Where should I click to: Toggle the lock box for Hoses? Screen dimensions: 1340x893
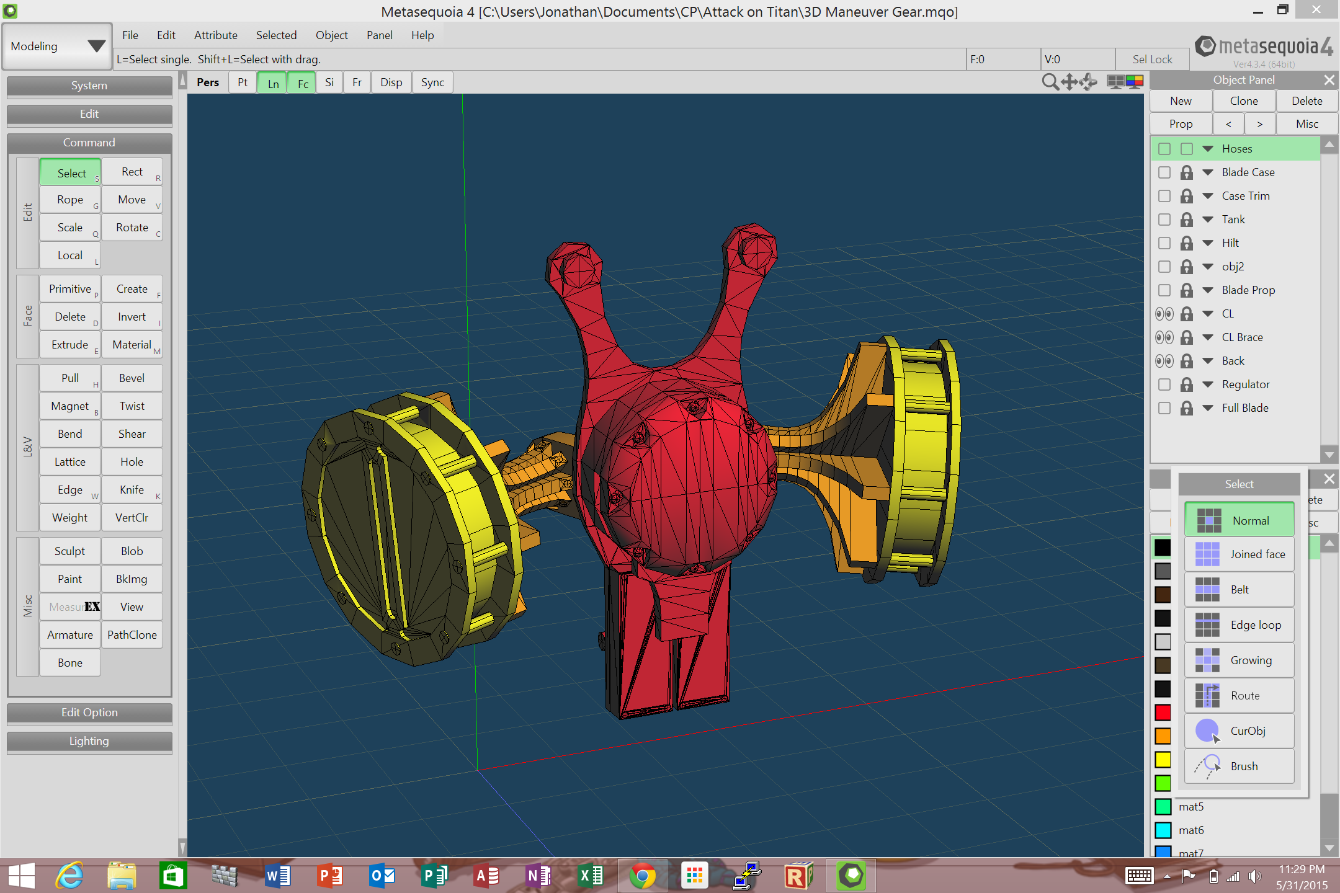click(x=1186, y=149)
